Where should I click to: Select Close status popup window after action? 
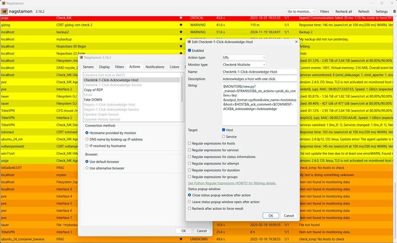[x=190, y=195]
